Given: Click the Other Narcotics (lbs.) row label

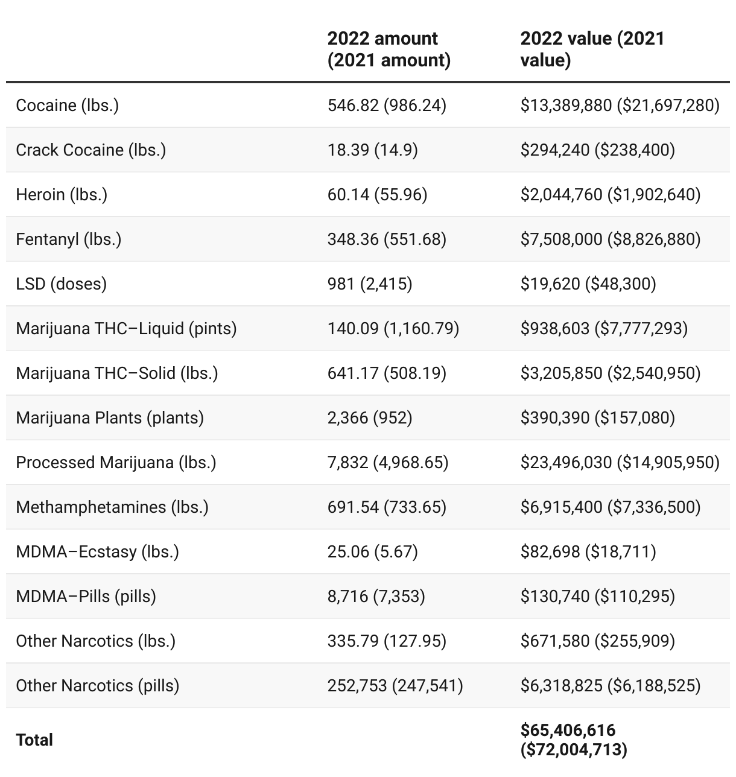Looking at the screenshot, I should point(96,641).
